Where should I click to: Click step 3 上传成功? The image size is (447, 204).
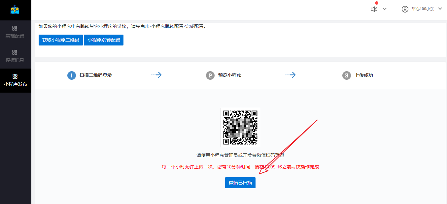pyautogui.click(x=358, y=75)
